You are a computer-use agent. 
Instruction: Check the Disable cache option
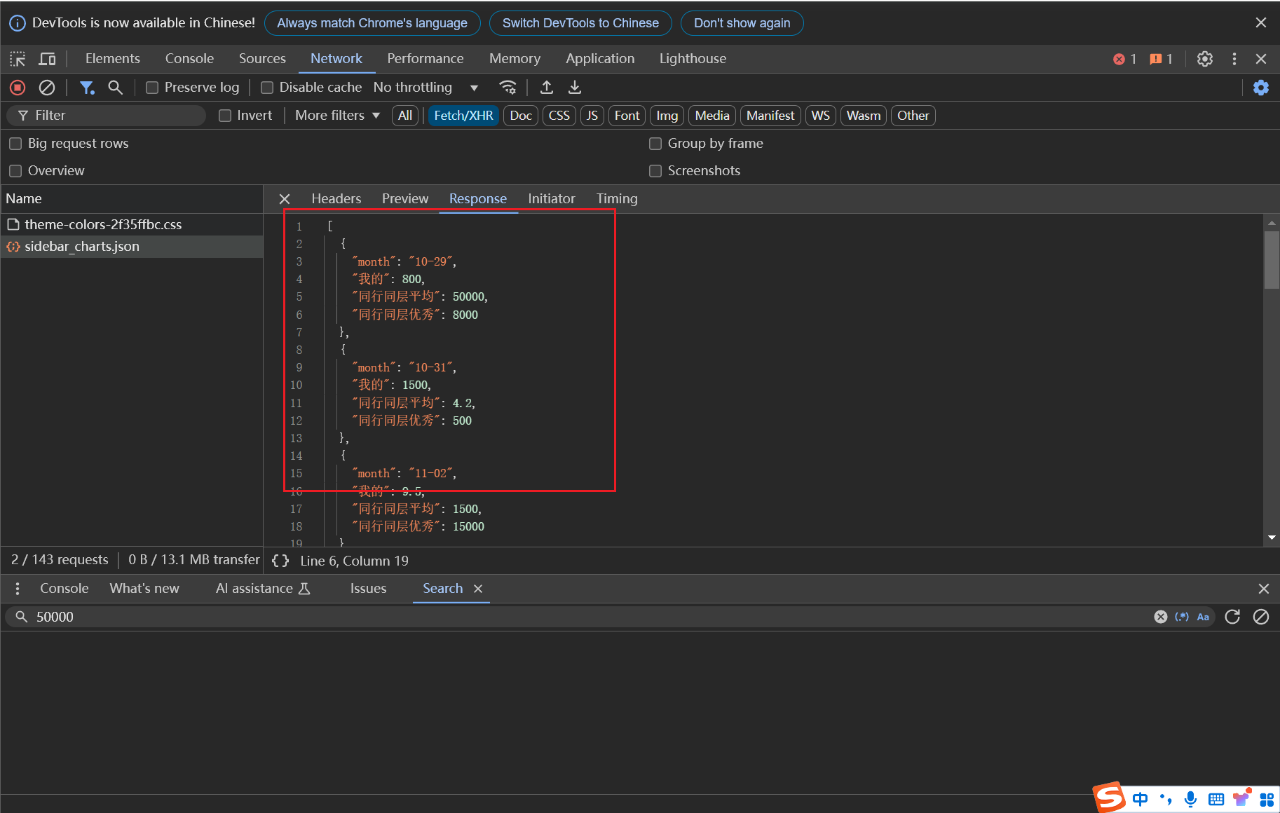[267, 88]
